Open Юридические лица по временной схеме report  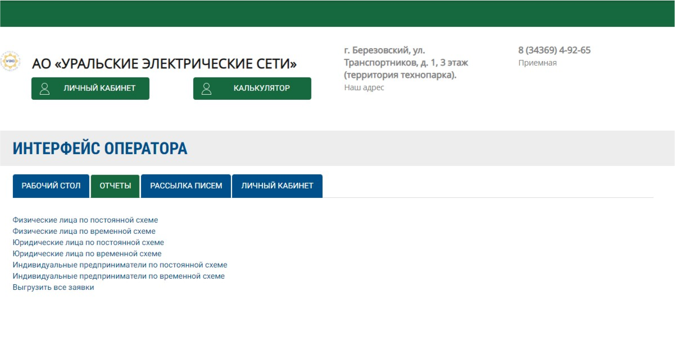[x=87, y=253]
